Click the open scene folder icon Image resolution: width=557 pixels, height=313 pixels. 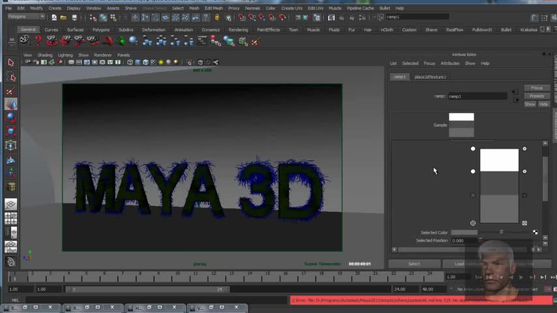coord(64,18)
